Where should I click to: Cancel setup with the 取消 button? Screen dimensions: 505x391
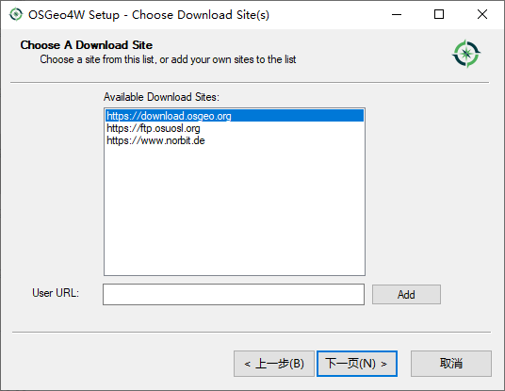coord(451,364)
